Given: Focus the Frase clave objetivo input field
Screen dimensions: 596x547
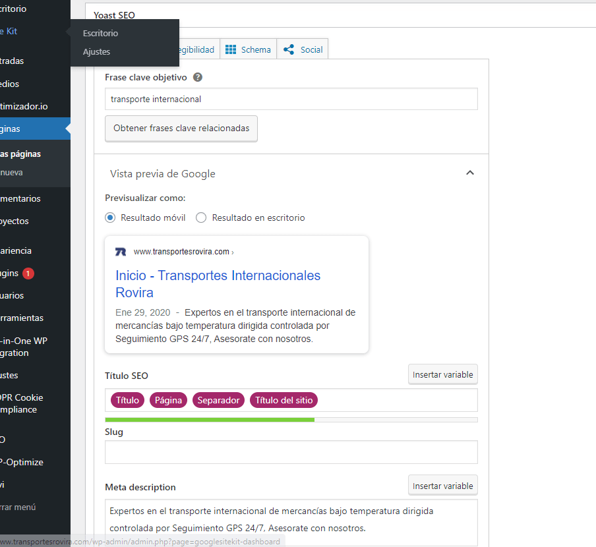Looking at the screenshot, I should [x=291, y=99].
